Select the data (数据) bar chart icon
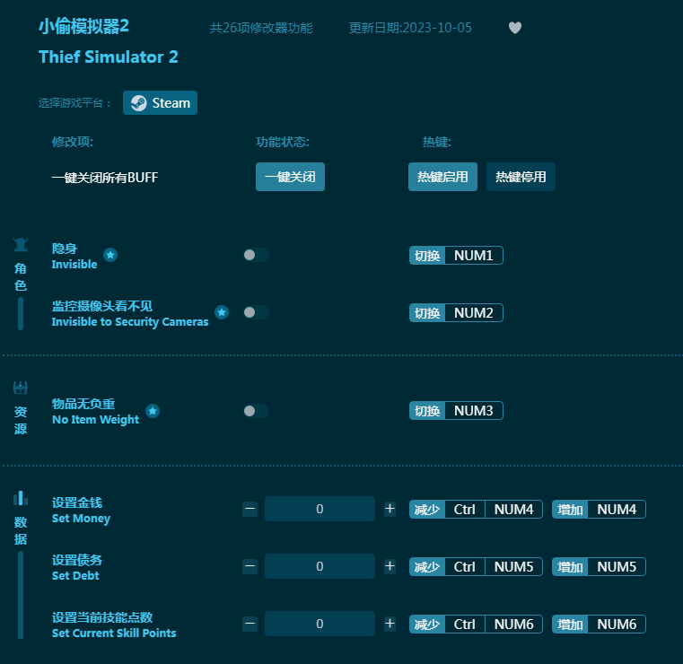 [21, 498]
